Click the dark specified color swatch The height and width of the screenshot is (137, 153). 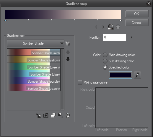point(121,75)
